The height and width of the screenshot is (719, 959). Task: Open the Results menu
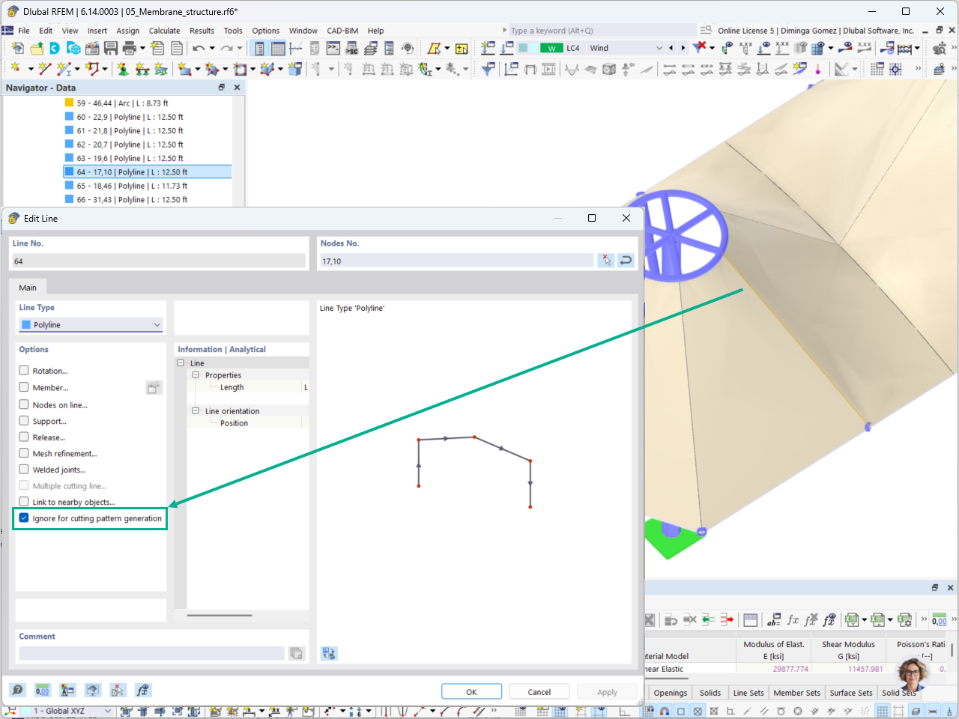point(202,31)
